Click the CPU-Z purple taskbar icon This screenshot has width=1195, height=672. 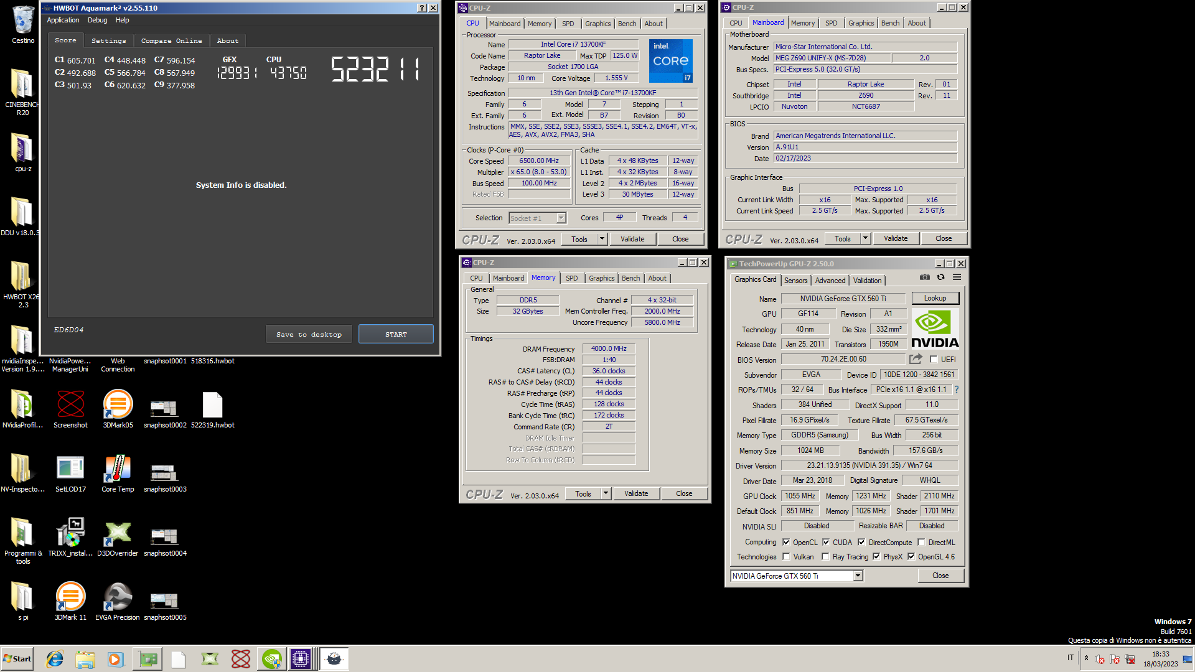[x=301, y=659]
